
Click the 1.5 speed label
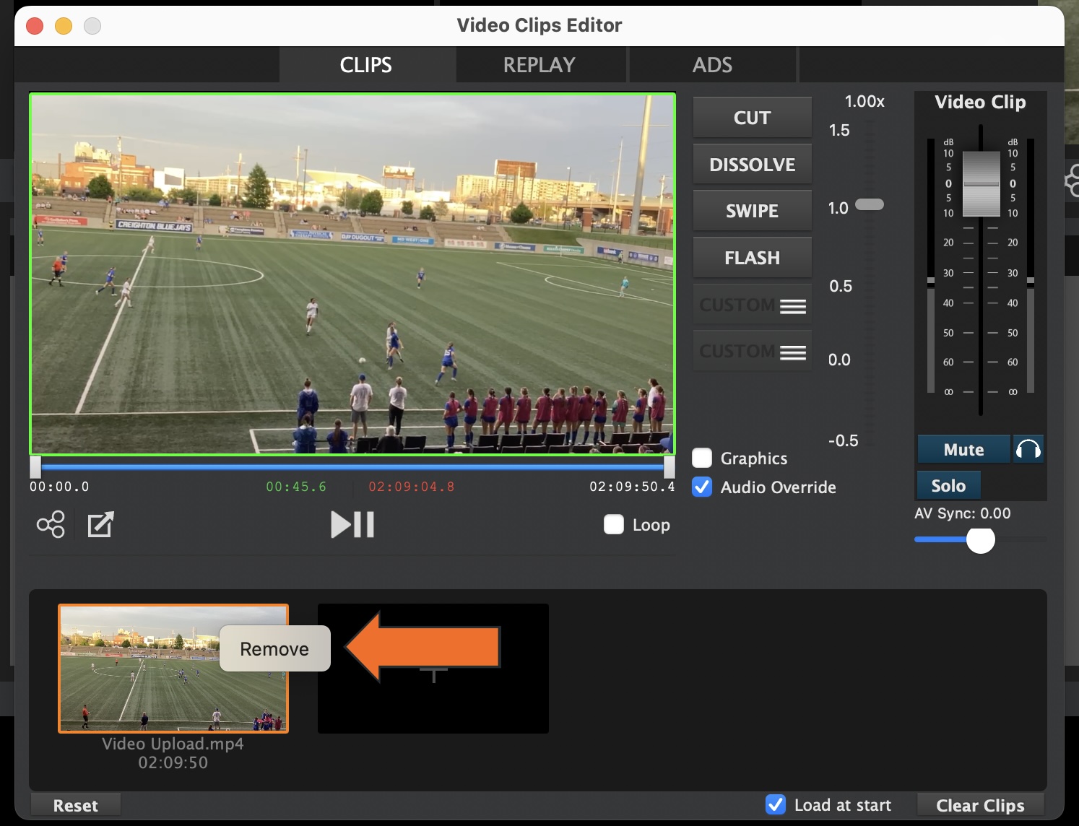point(839,130)
